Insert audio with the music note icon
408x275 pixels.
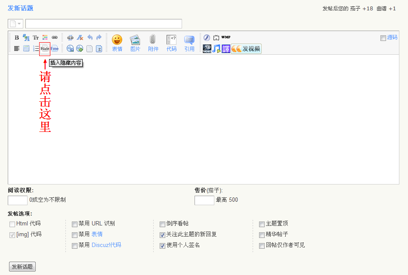[216, 49]
